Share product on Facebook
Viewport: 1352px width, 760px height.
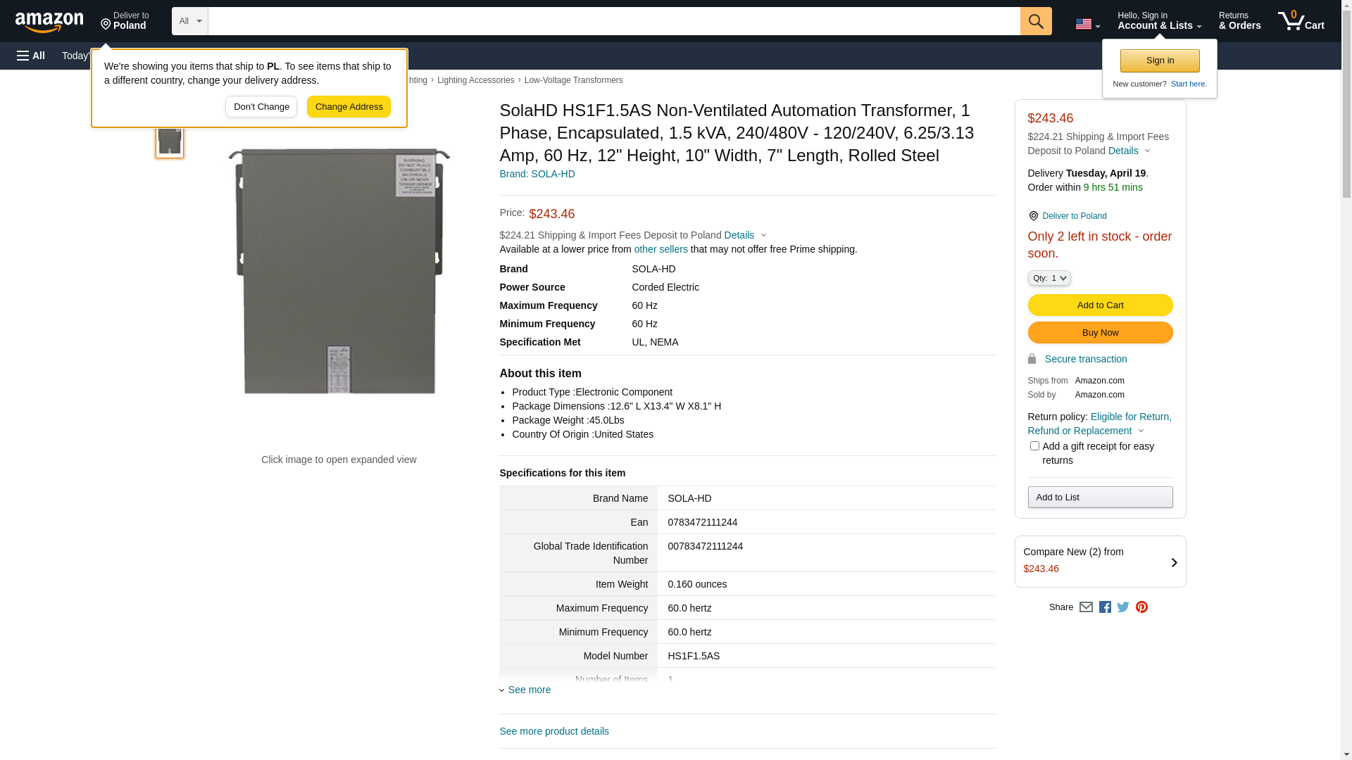tap(1105, 607)
